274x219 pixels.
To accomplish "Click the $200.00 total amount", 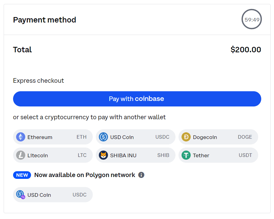I will click(x=246, y=50).
